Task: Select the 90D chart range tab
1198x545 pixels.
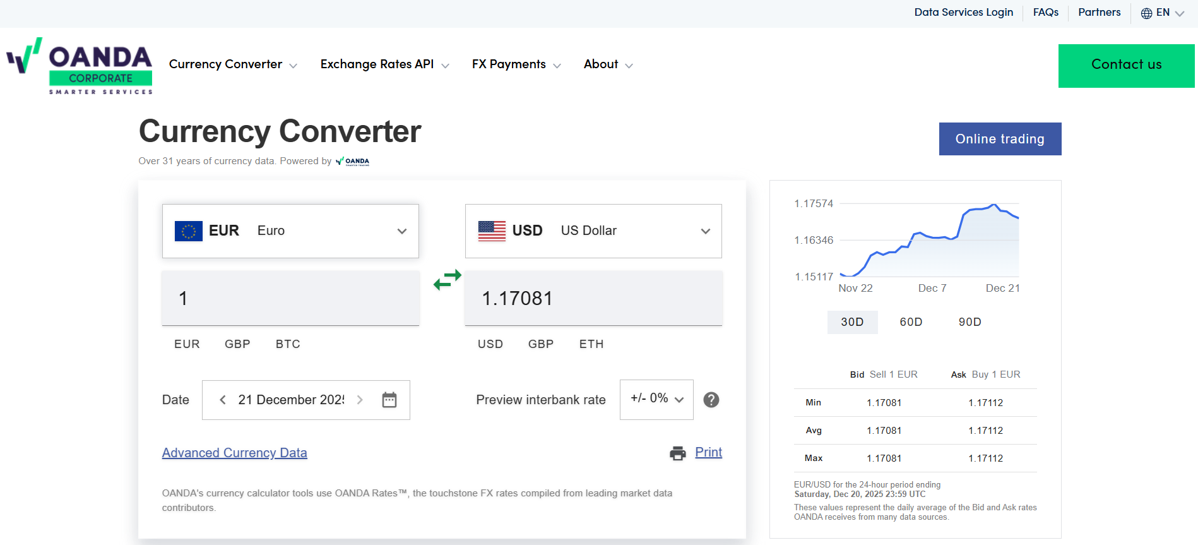Action: (x=970, y=322)
